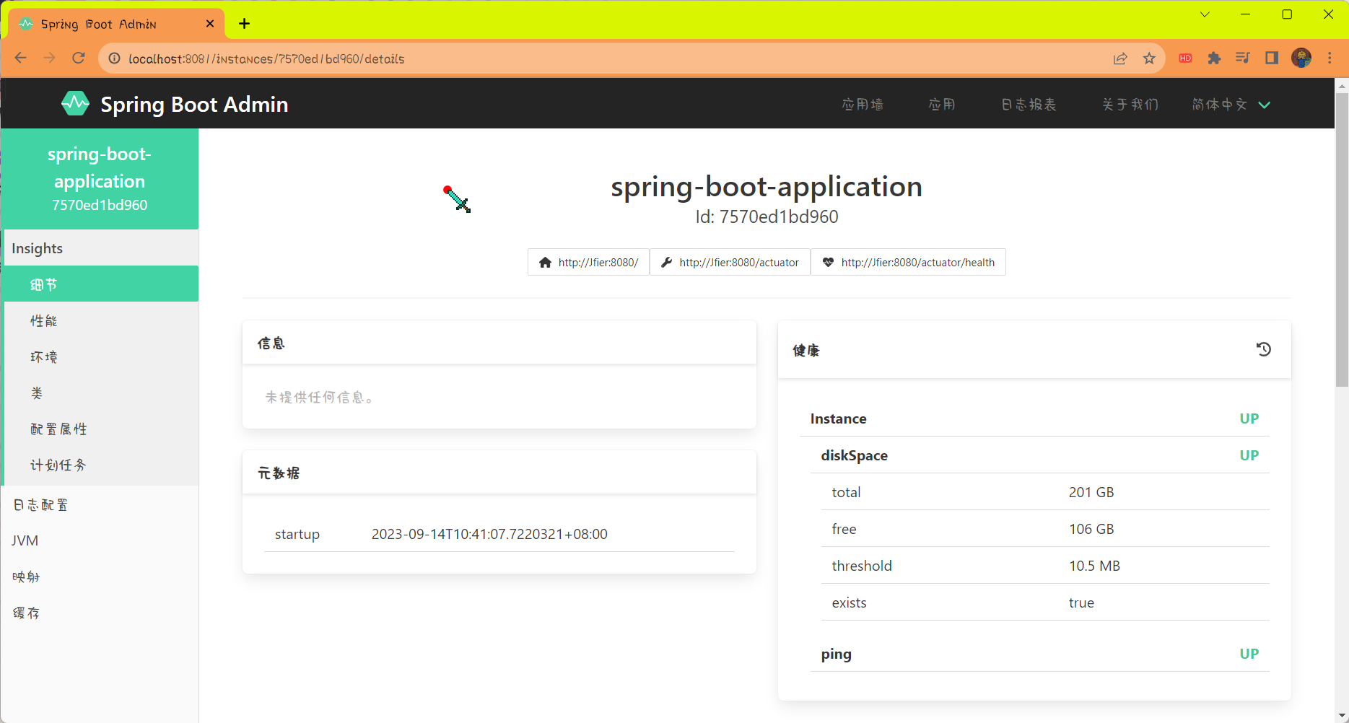The image size is (1349, 723).
Task: Click the home icon link http://Jfier:8080/
Action: pos(545,263)
